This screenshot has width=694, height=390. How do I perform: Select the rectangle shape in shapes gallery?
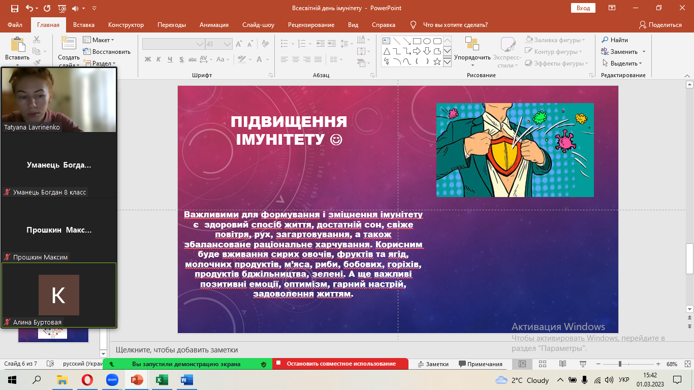(417, 41)
